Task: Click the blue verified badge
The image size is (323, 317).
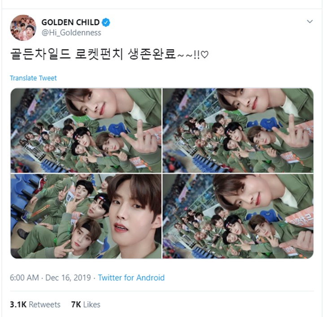Action: 106,22
